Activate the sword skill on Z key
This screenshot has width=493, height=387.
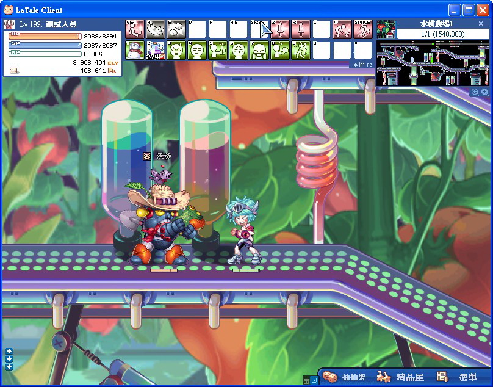(x=280, y=29)
